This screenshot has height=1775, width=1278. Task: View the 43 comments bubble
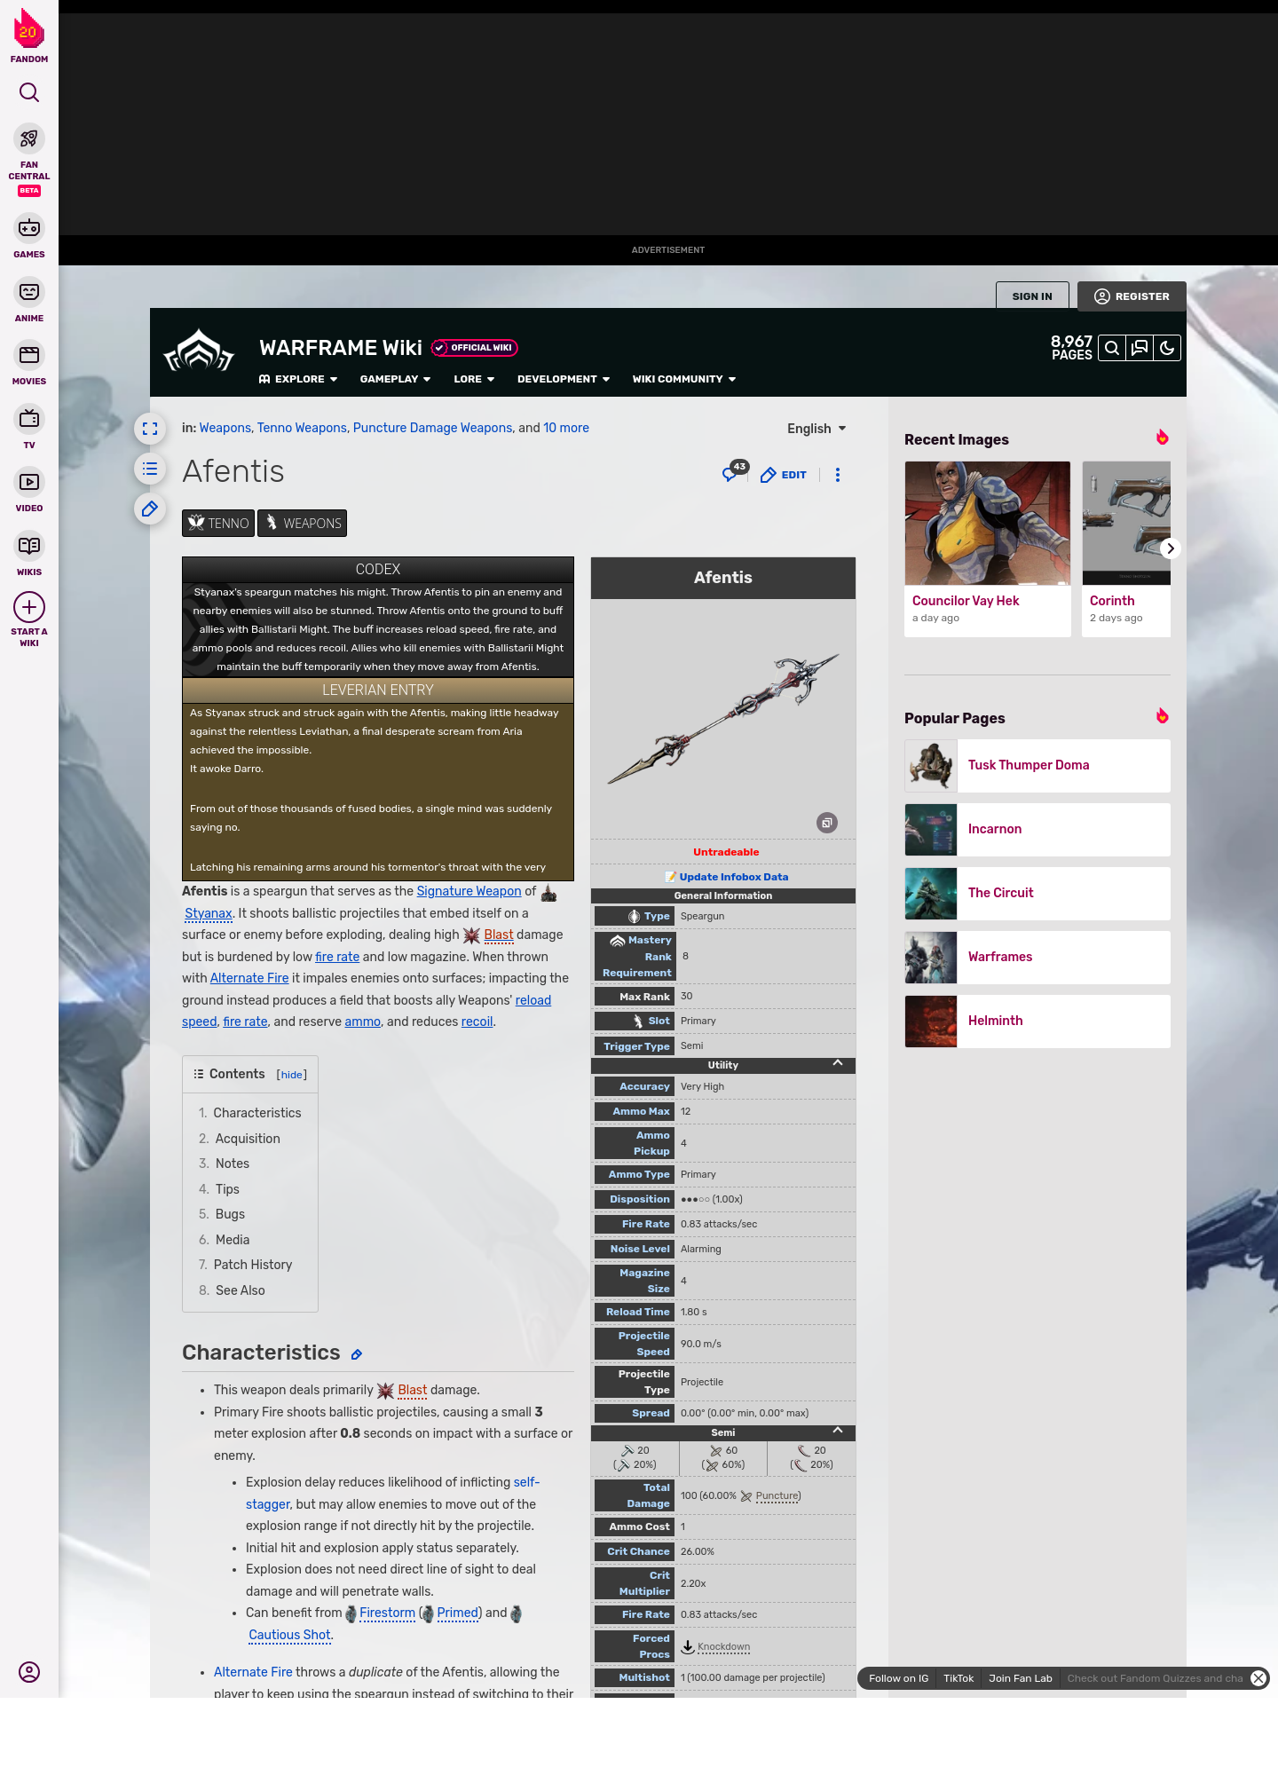tap(735, 471)
